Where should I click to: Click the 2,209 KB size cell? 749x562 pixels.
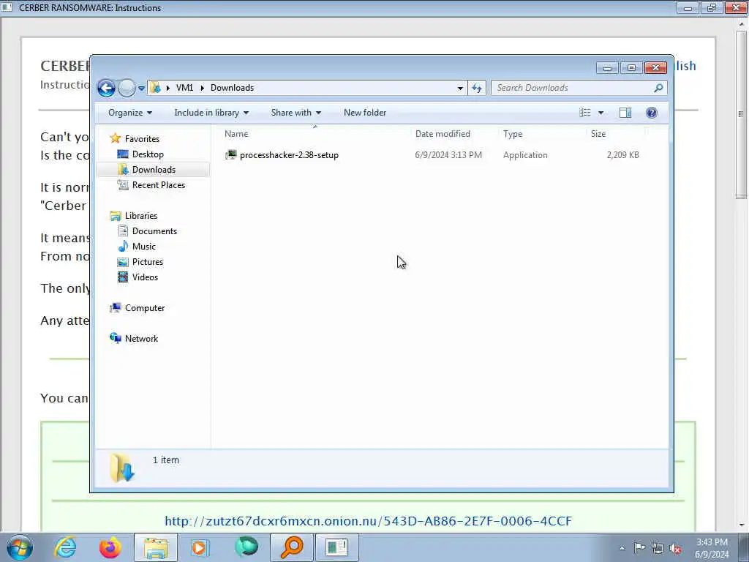[x=623, y=155]
